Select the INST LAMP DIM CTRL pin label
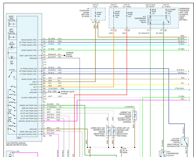 tap(28, 56)
